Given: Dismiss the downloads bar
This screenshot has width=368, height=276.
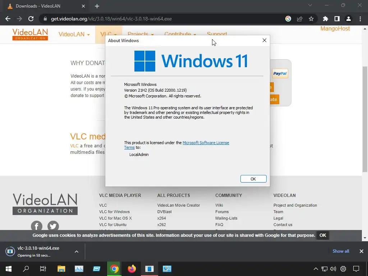Looking at the screenshot, I should point(362,251).
